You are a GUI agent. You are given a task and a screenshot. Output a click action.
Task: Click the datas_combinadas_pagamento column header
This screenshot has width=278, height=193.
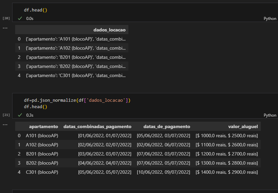pyautogui.click(x=97, y=126)
